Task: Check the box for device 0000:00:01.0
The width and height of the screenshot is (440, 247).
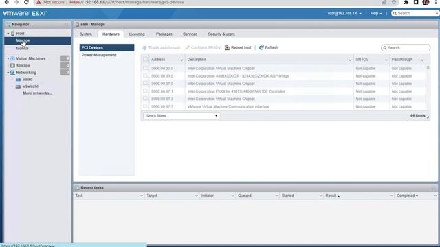Action: coord(145,75)
